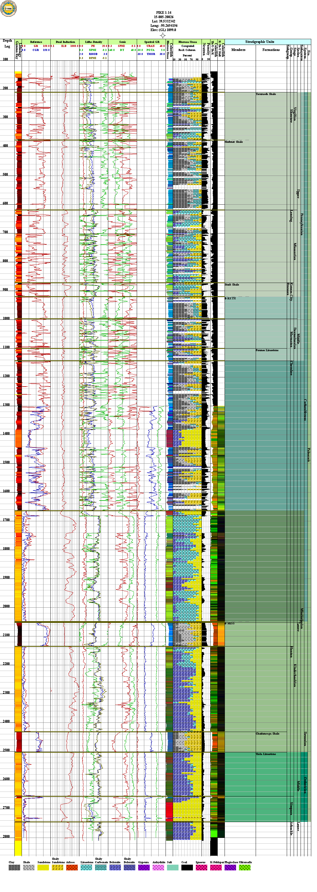Click the Formations column header
The image size is (317, 892).
tap(271, 50)
